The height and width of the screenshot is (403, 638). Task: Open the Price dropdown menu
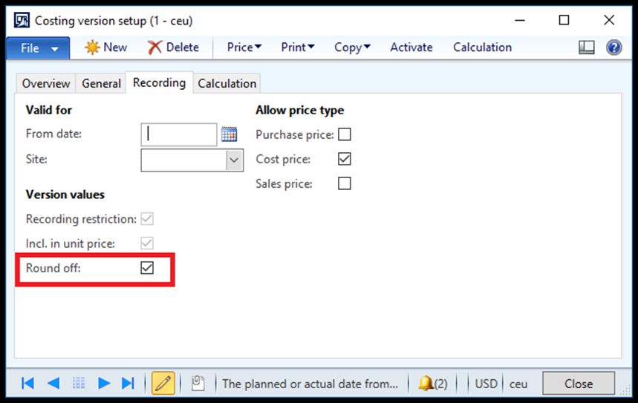pos(244,47)
